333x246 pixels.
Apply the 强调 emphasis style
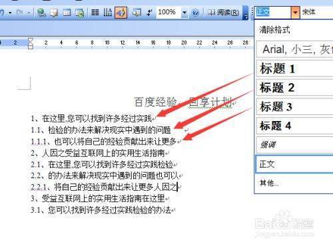[295, 145]
